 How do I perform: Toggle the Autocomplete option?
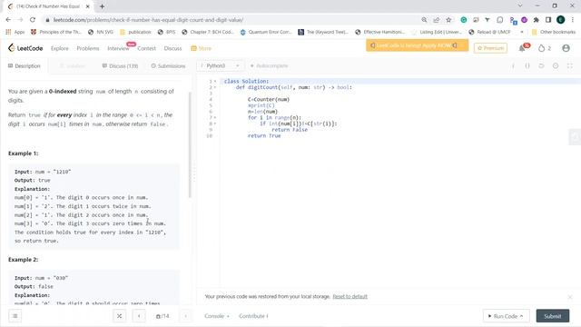tap(269, 66)
